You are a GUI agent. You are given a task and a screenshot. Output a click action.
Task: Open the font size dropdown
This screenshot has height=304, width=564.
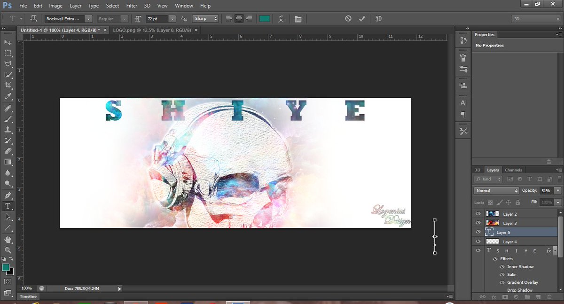point(172,19)
